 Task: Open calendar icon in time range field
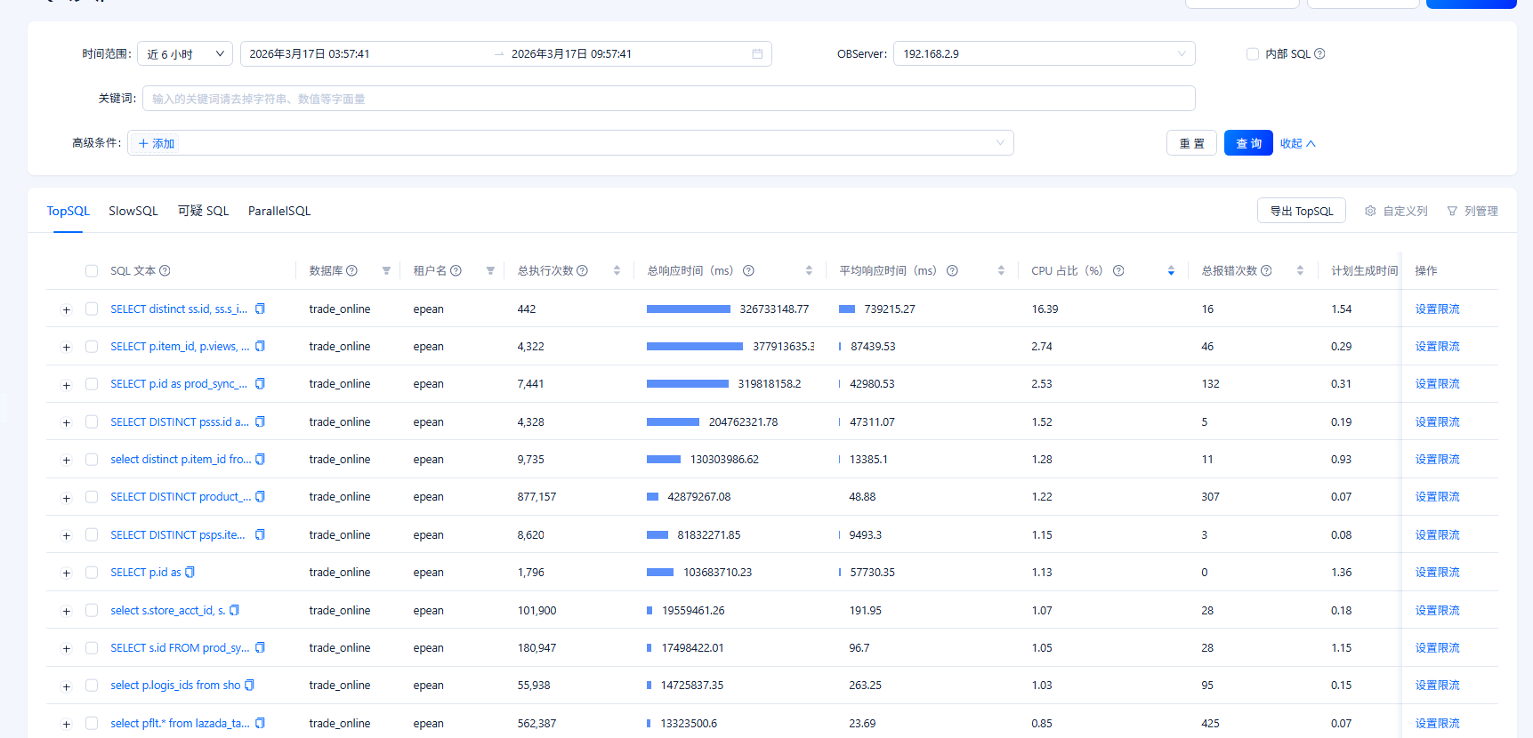(757, 54)
